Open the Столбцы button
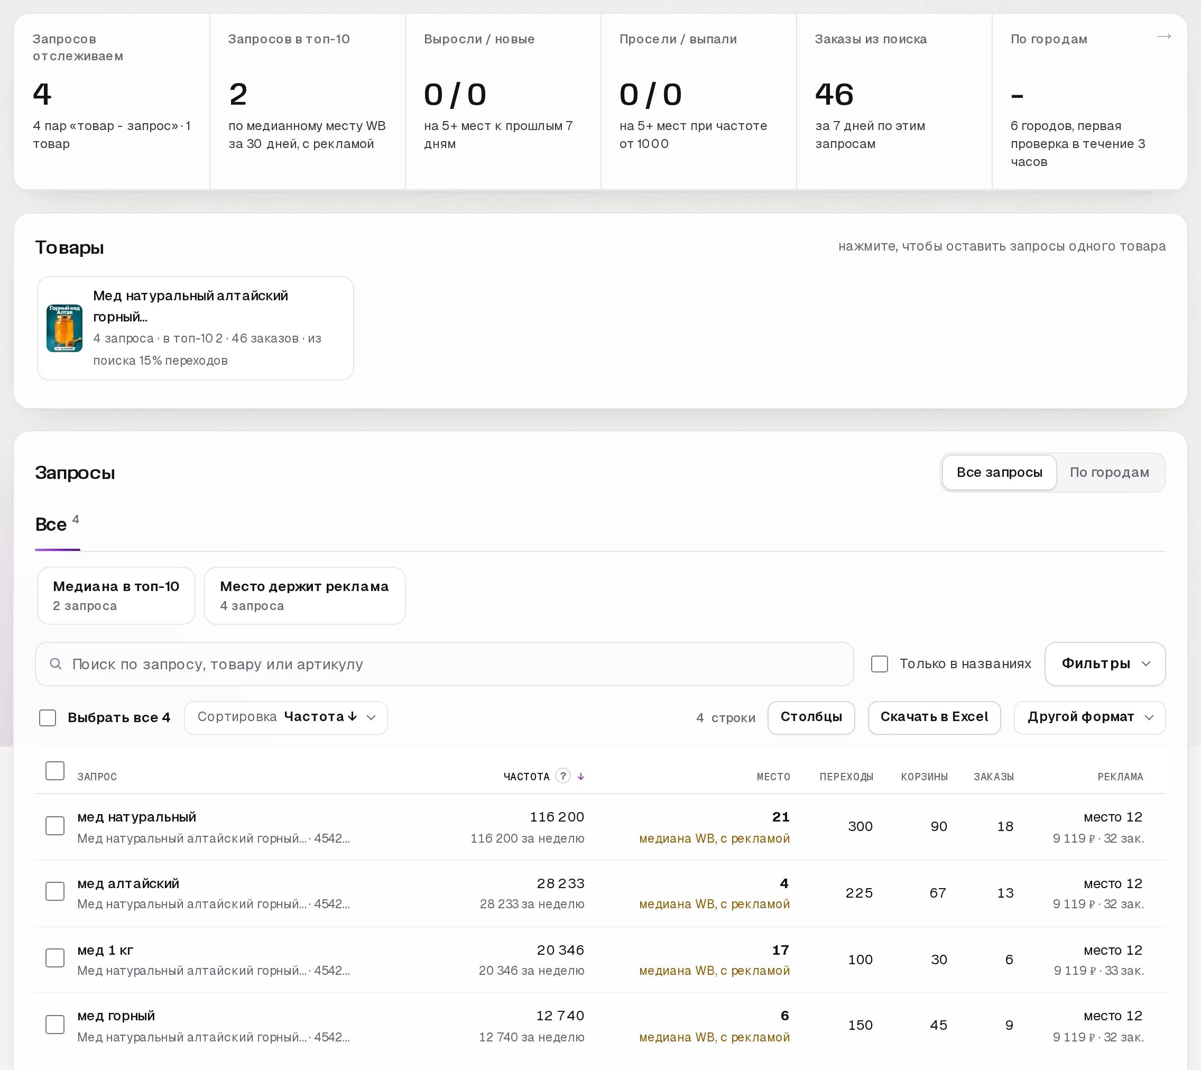1201x1070 pixels. pyautogui.click(x=811, y=717)
